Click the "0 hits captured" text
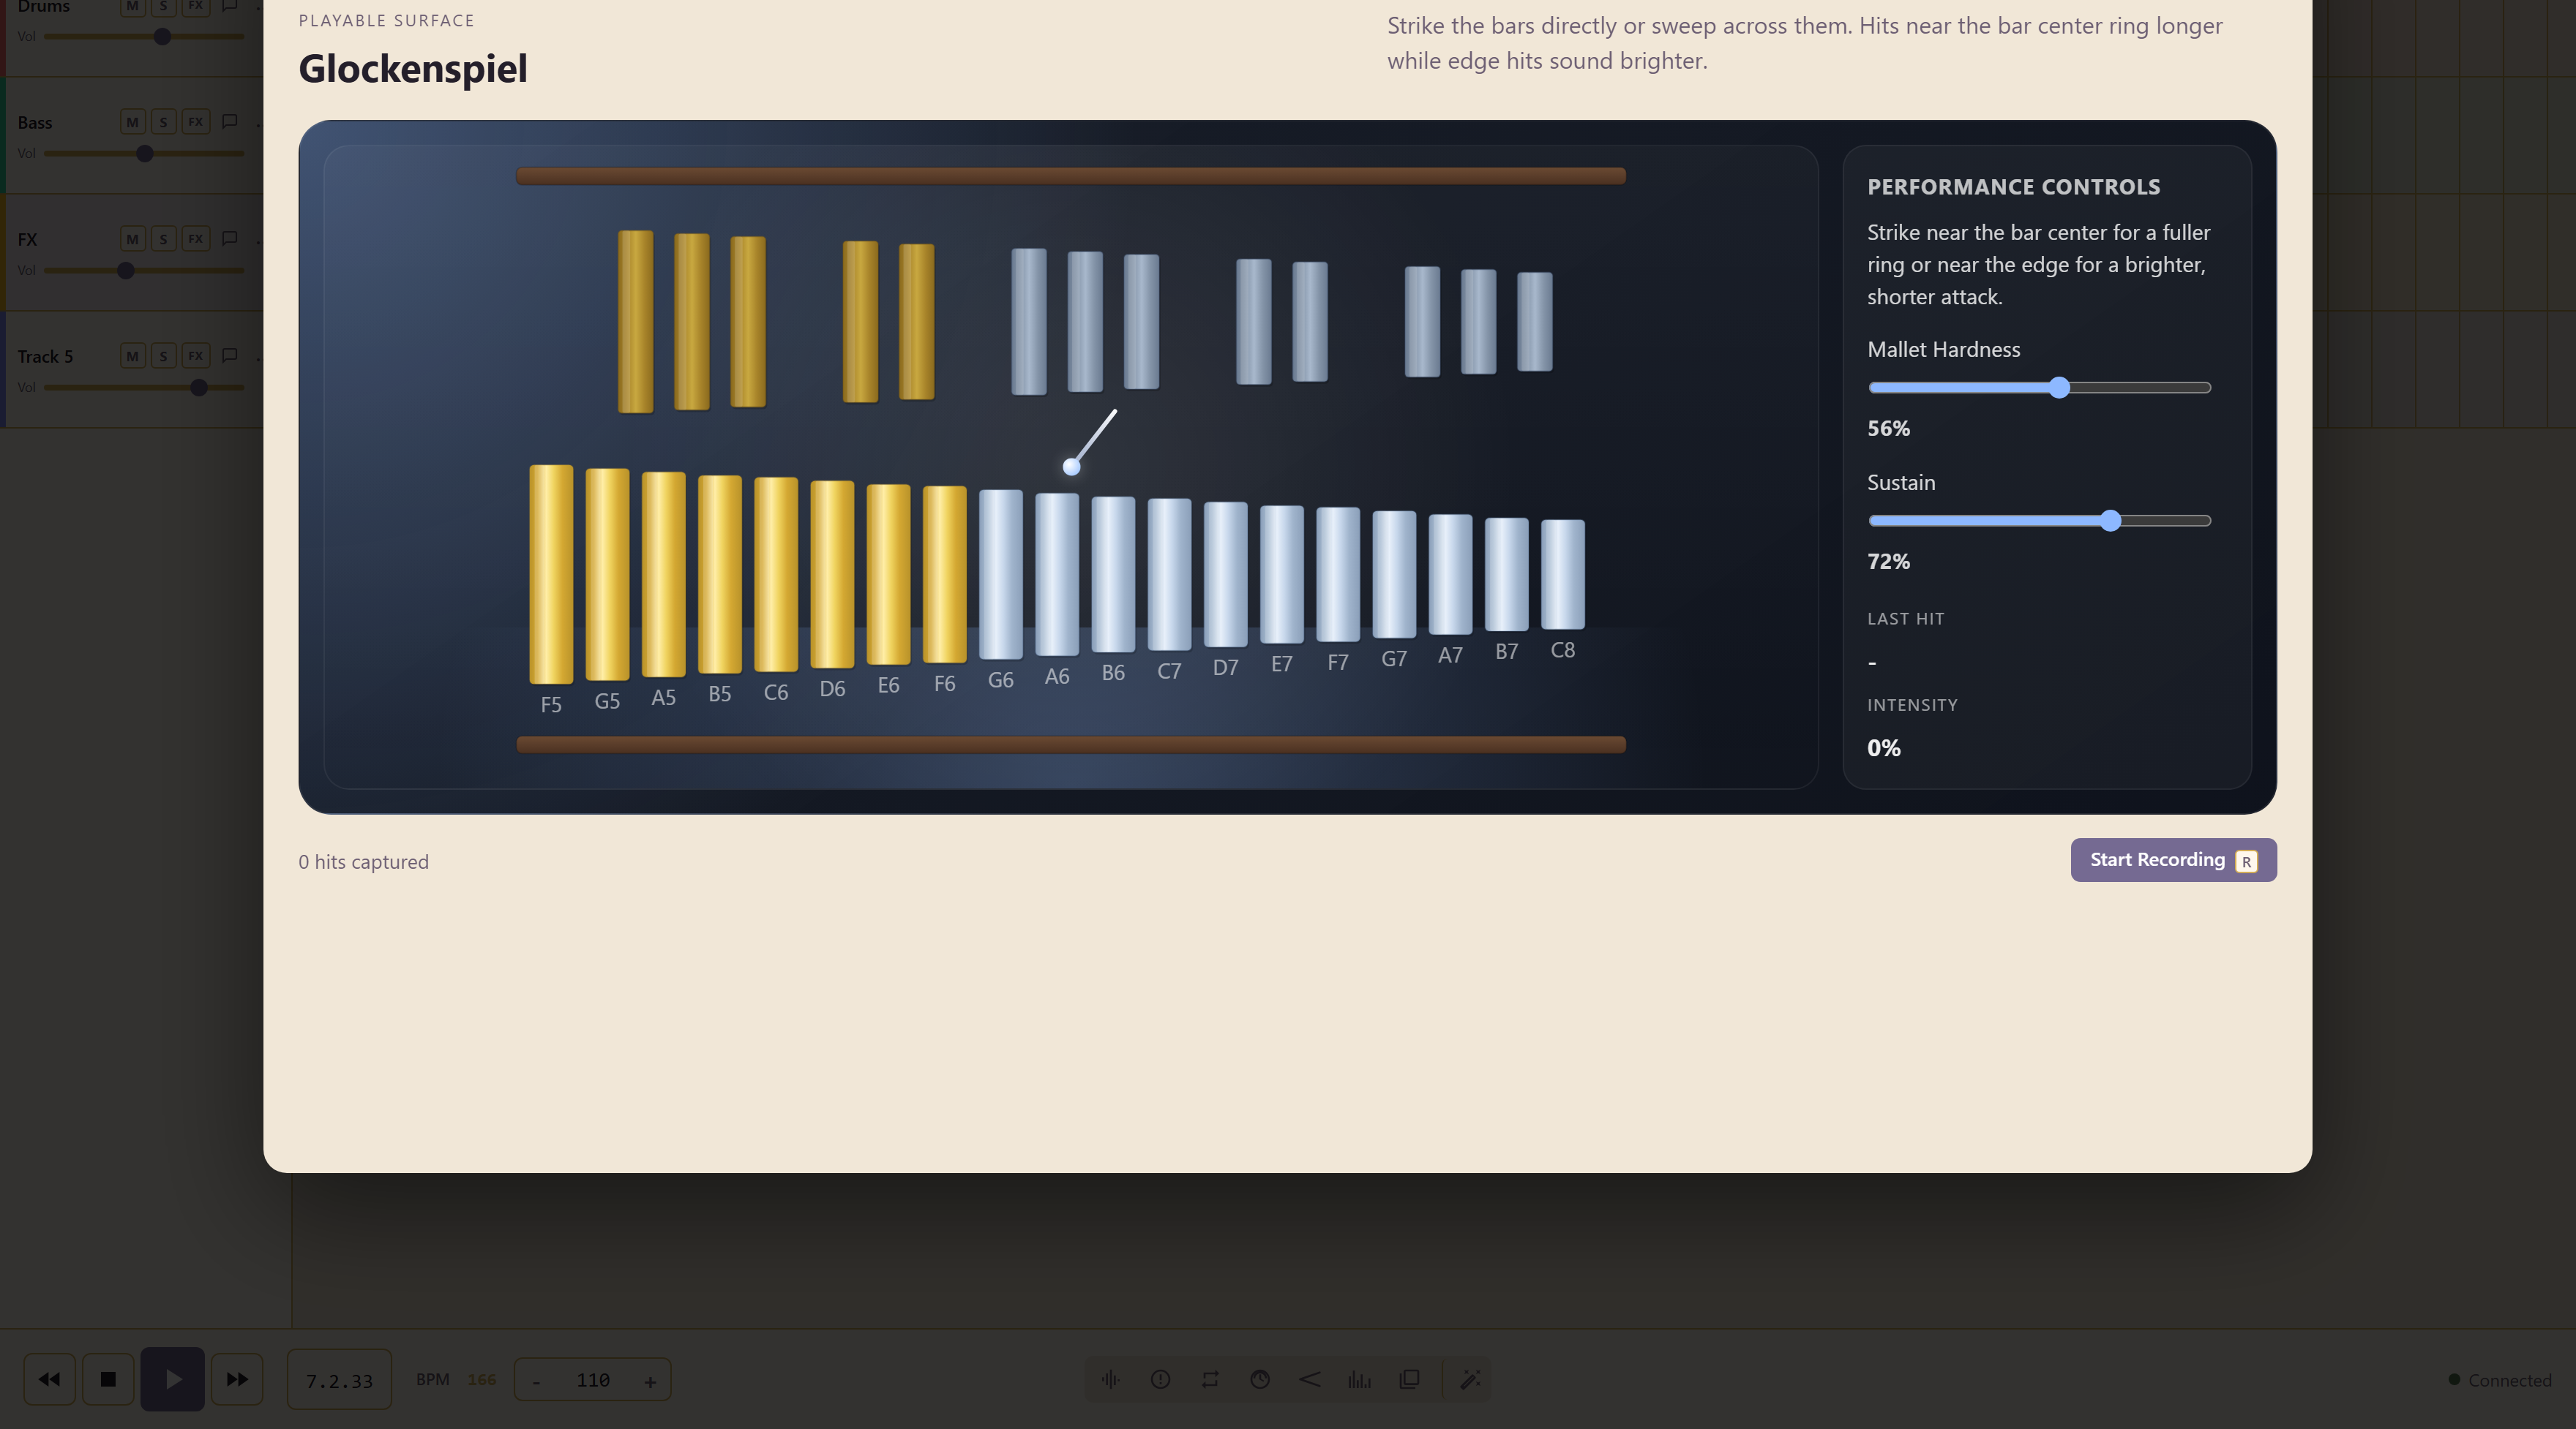This screenshot has width=2576, height=1429. [x=363, y=861]
